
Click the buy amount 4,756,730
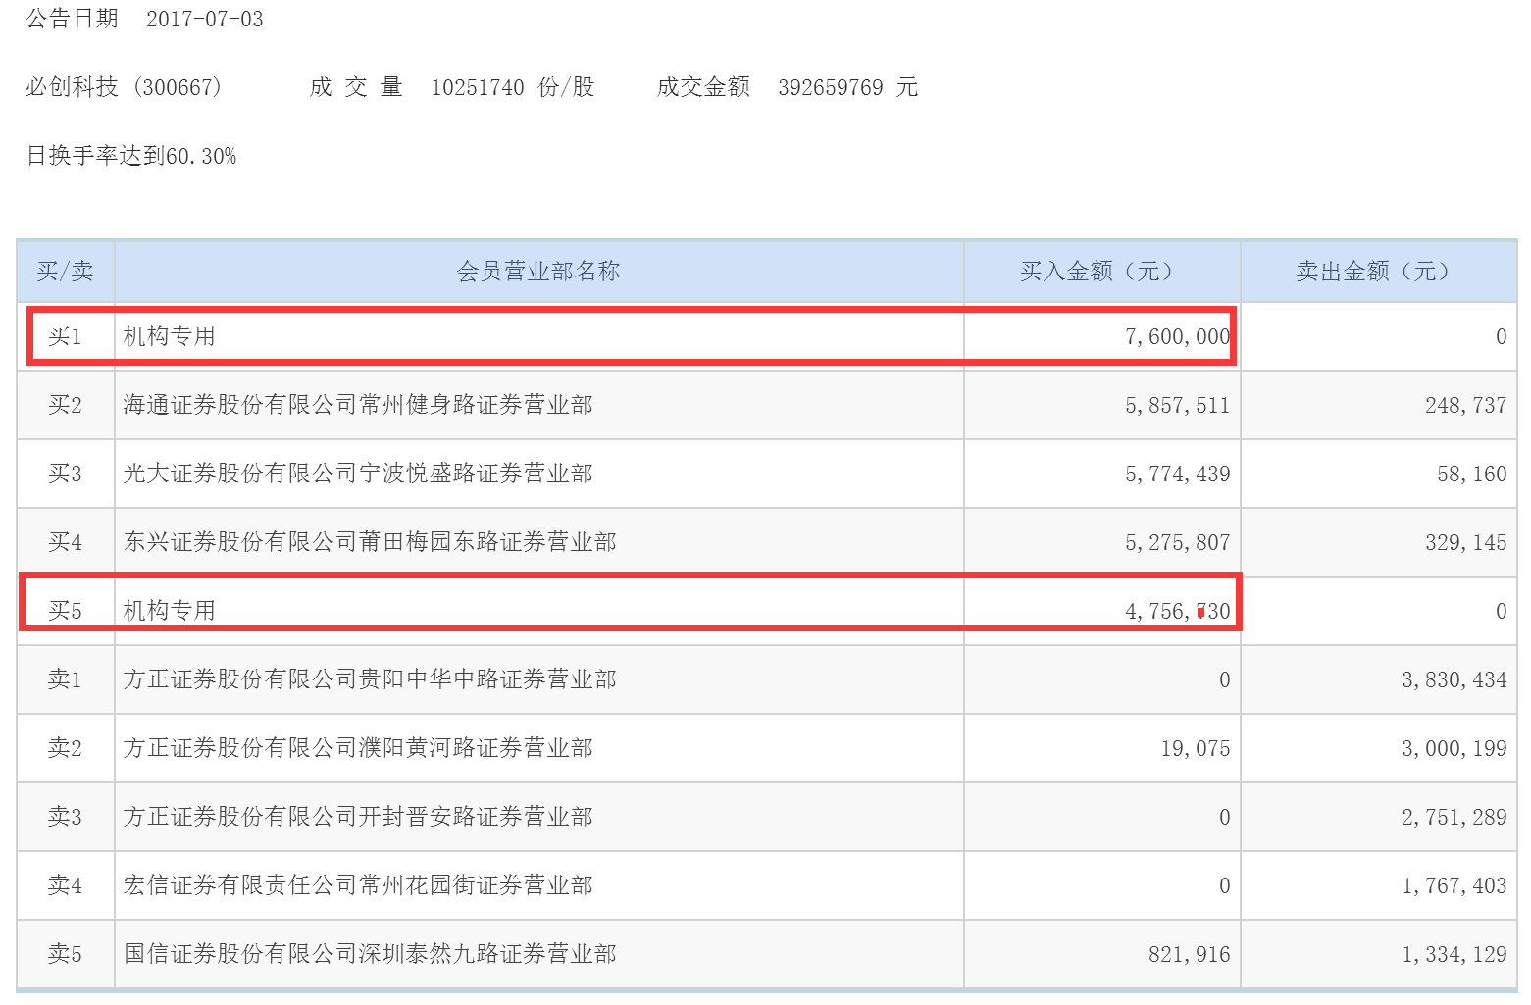tap(1177, 612)
